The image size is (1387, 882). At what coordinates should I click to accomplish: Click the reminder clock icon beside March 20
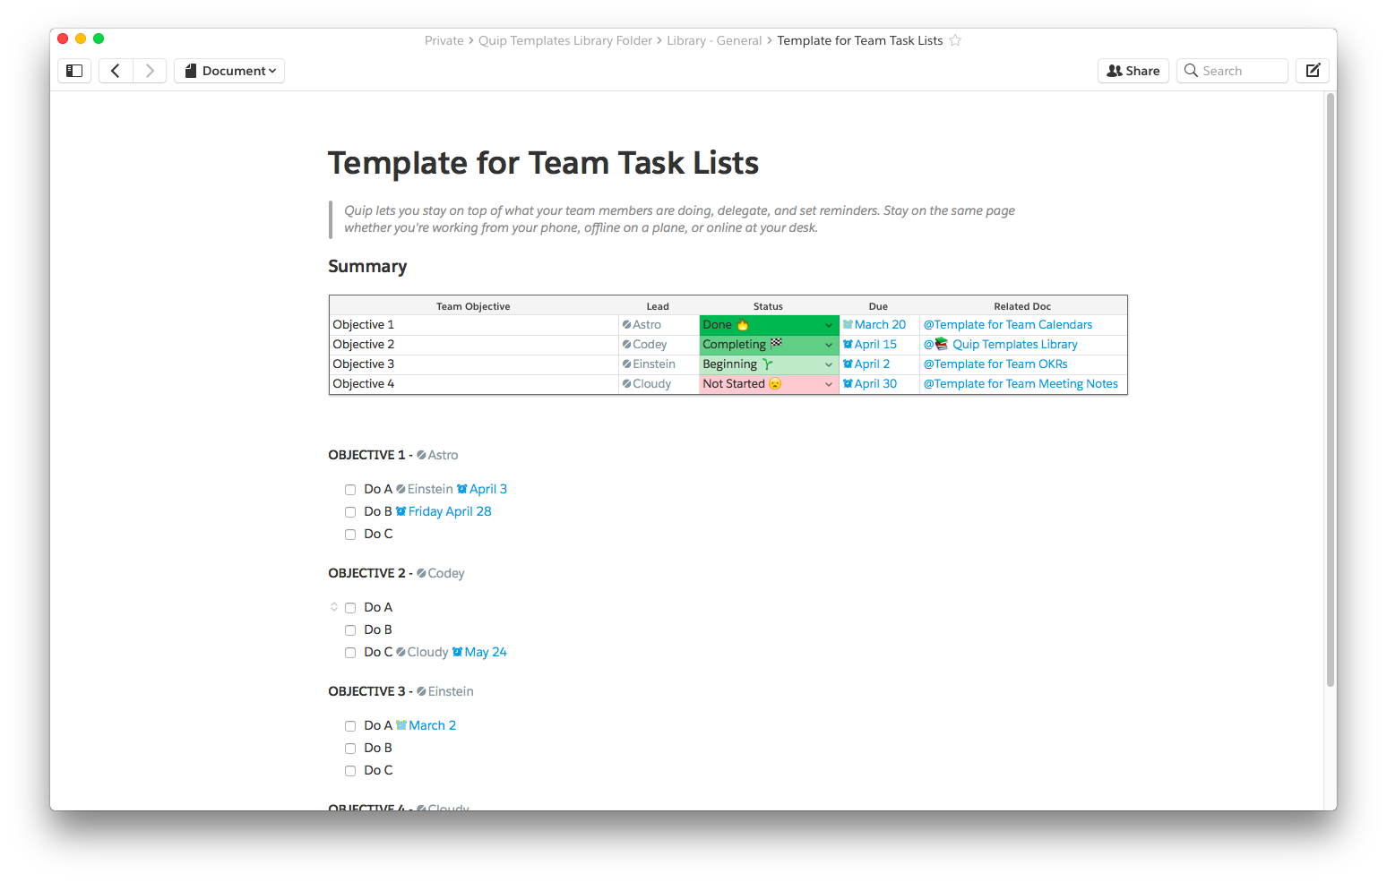click(848, 325)
